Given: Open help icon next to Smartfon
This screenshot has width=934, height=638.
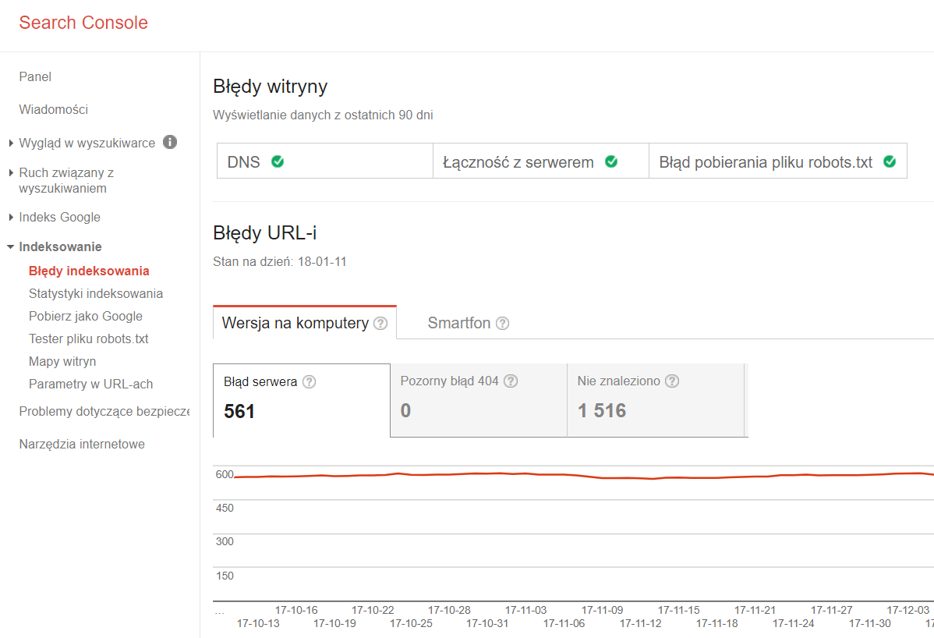Looking at the screenshot, I should (502, 324).
